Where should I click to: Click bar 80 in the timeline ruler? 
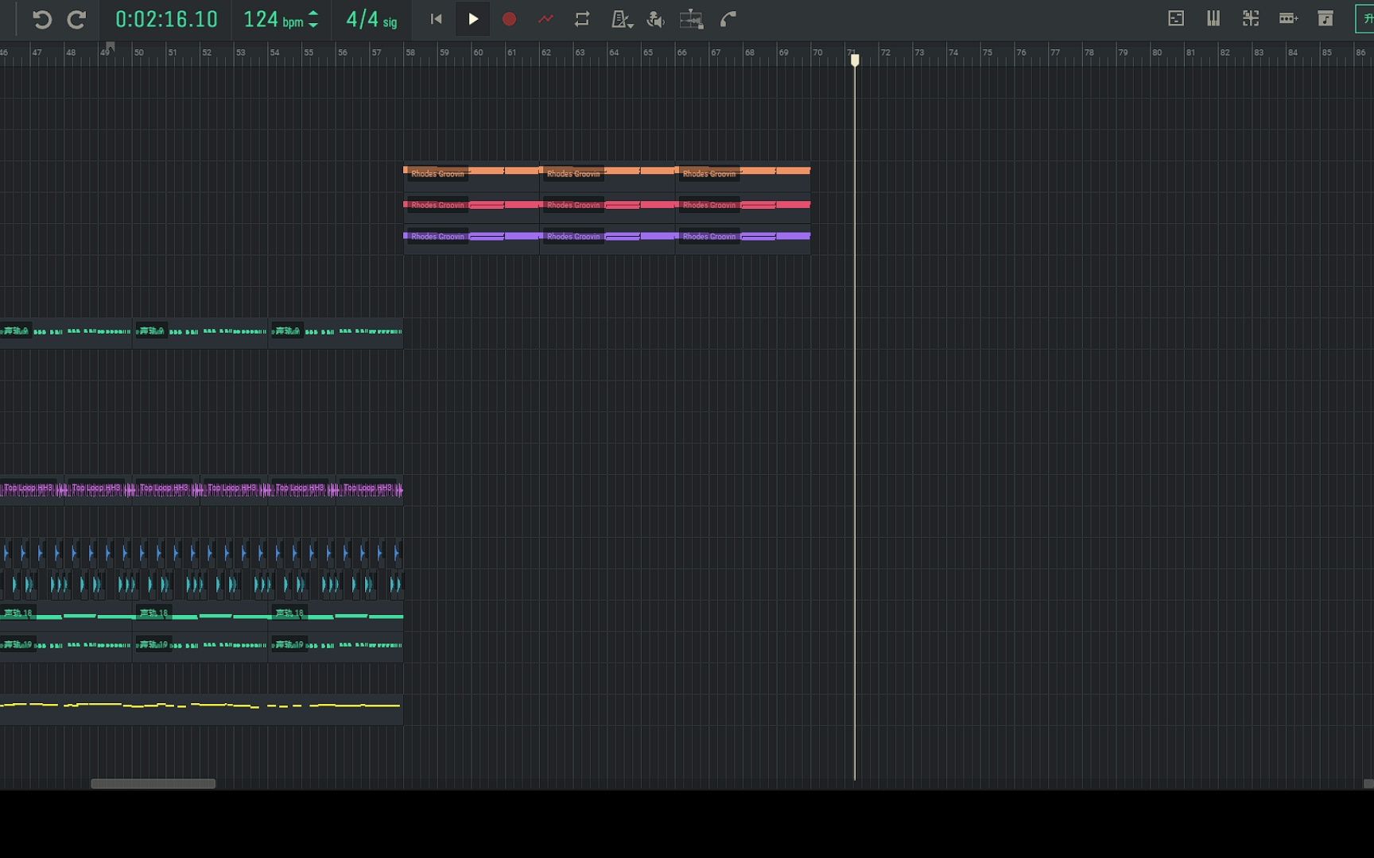(1157, 52)
